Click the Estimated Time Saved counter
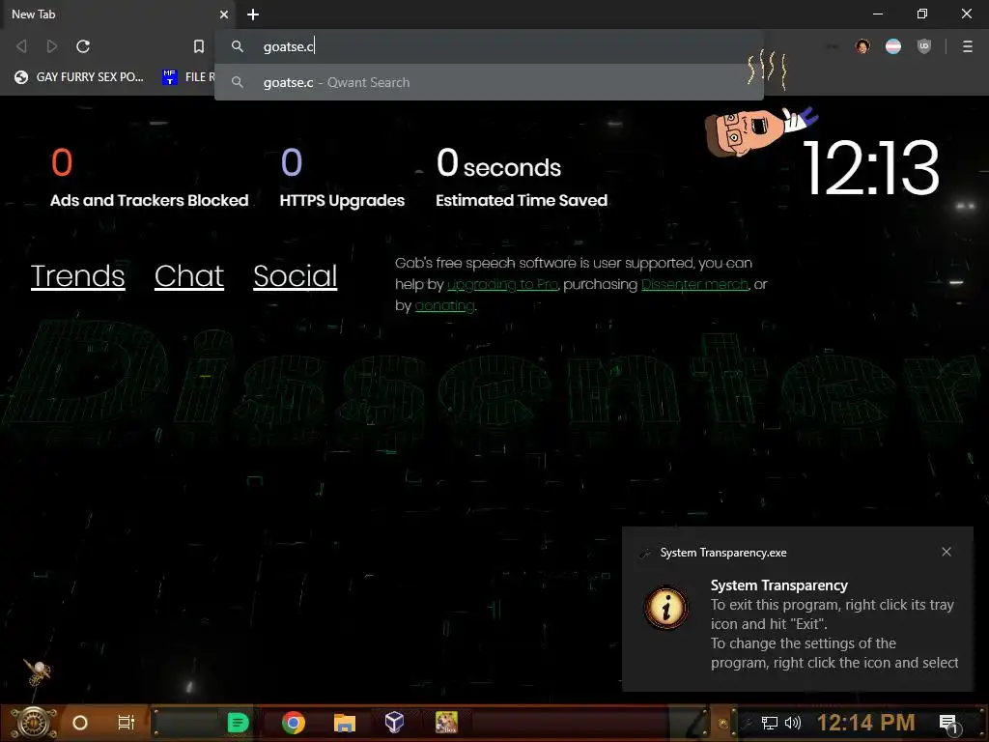Viewport: 989px width, 742px height. coord(522,178)
